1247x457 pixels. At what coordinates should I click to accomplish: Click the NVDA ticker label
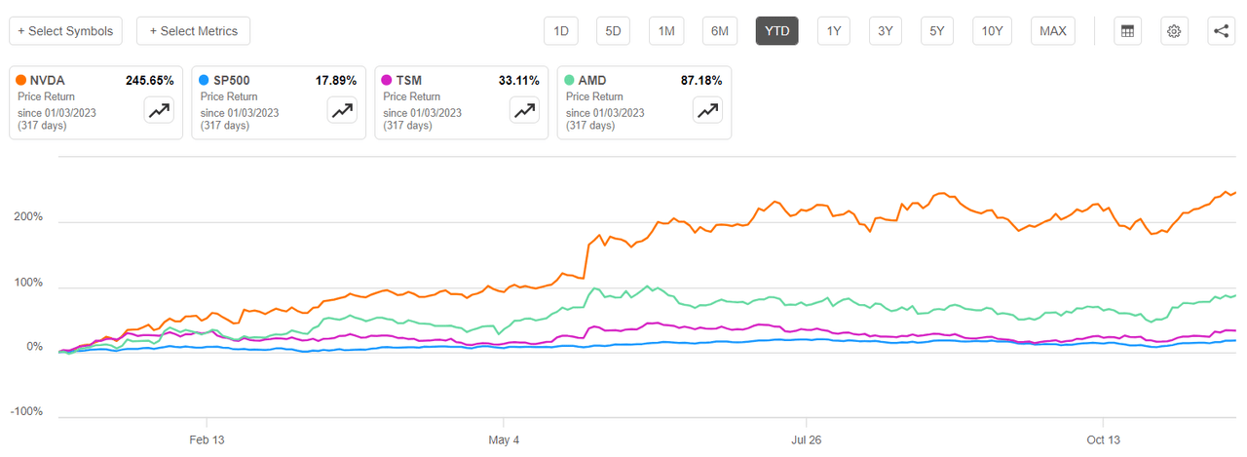[47, 81]
